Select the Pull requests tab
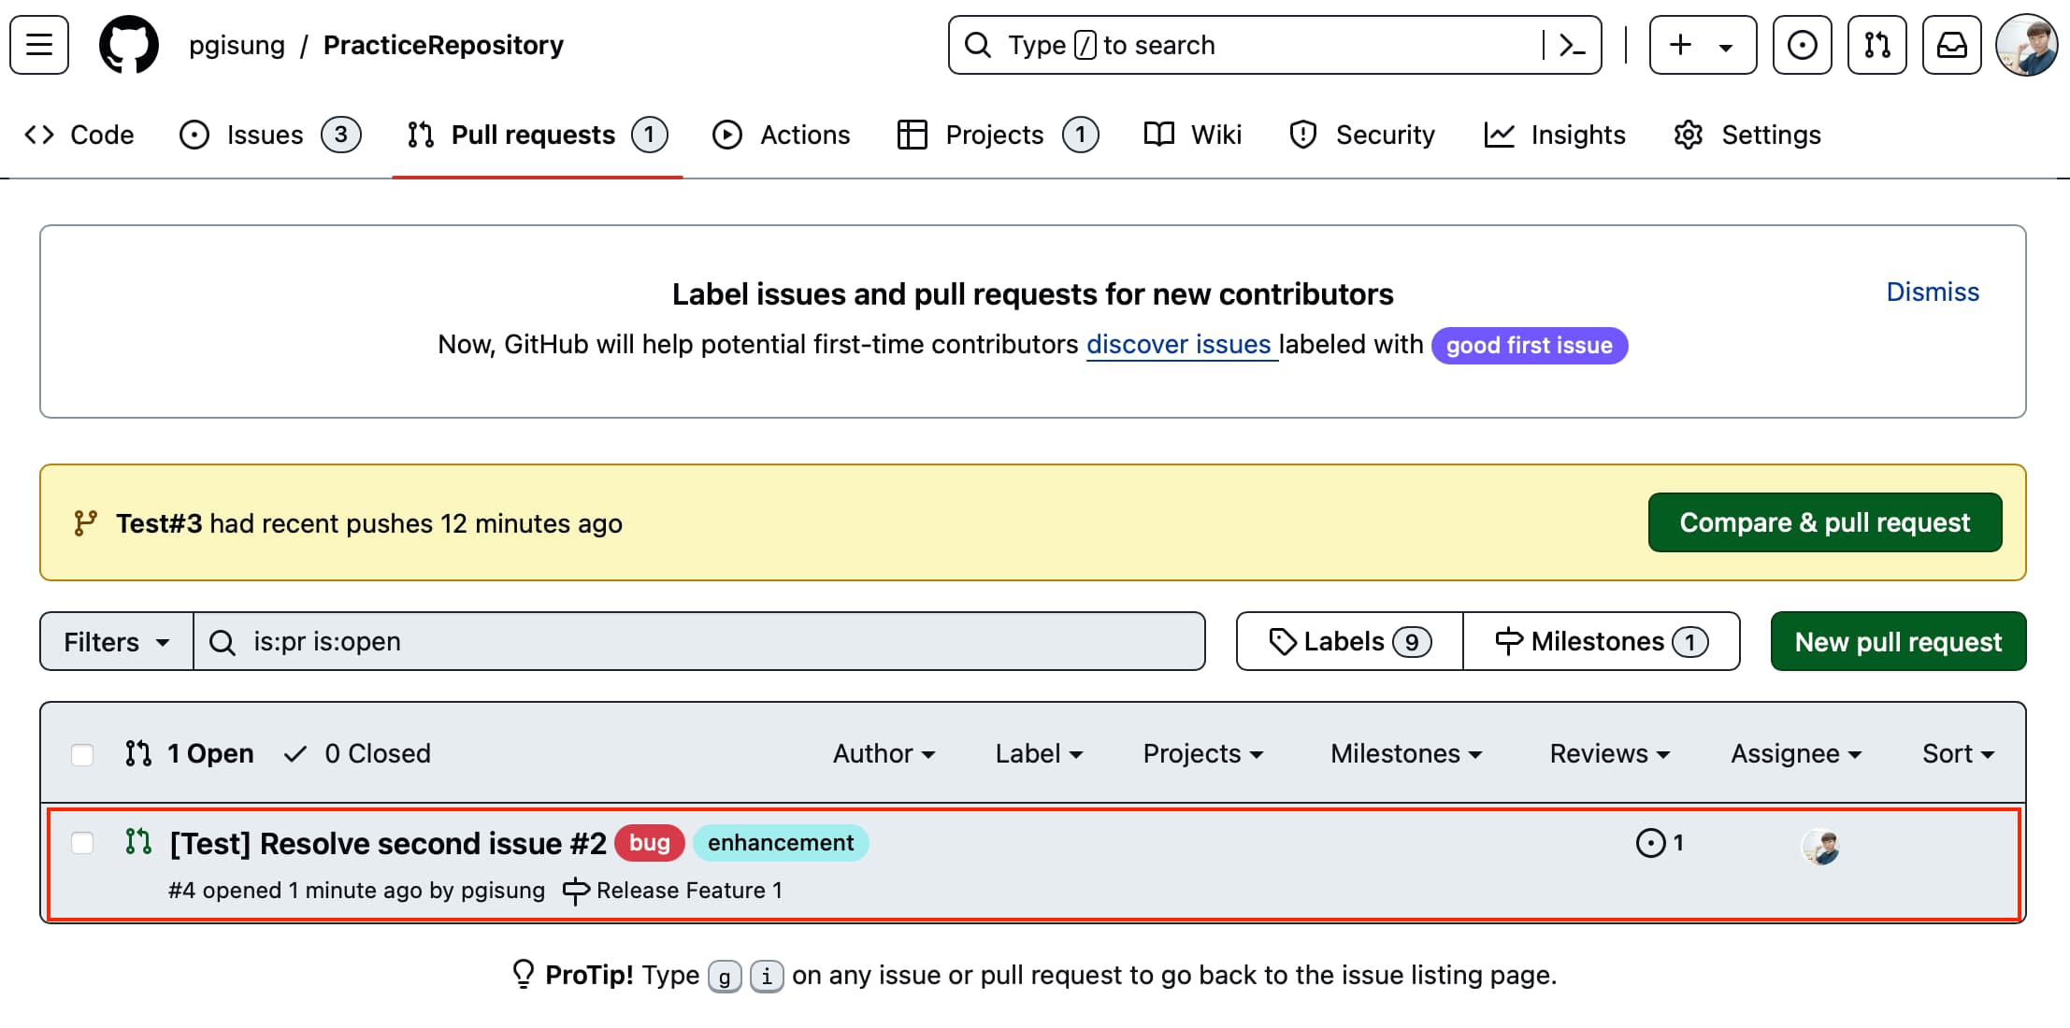This screenshot has width=2070, height=1028. pos(538,135)
